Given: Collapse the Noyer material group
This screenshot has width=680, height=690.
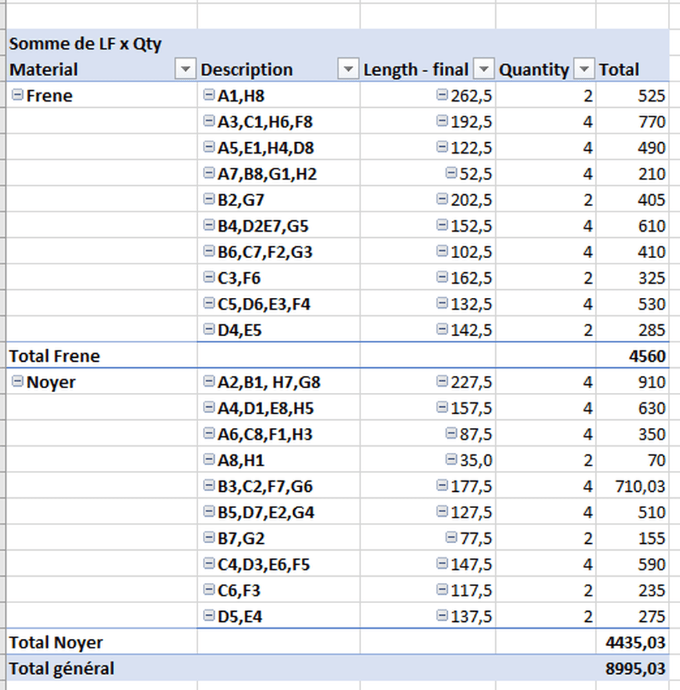Looking at the screenshot, I should 18,382.
